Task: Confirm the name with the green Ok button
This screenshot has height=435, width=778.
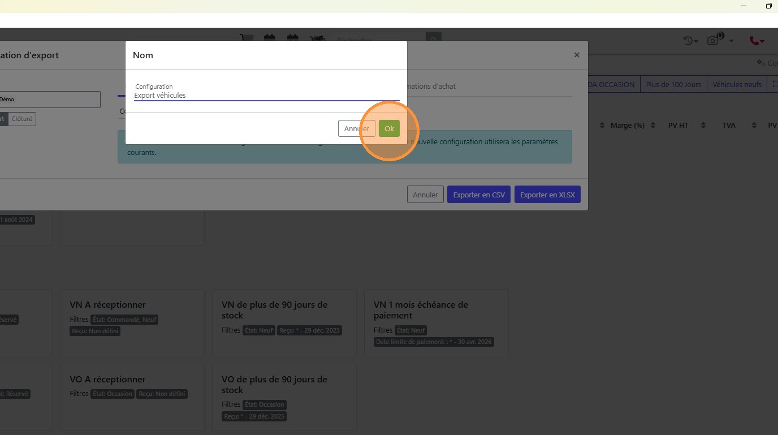Action: (x=389, y=128)
